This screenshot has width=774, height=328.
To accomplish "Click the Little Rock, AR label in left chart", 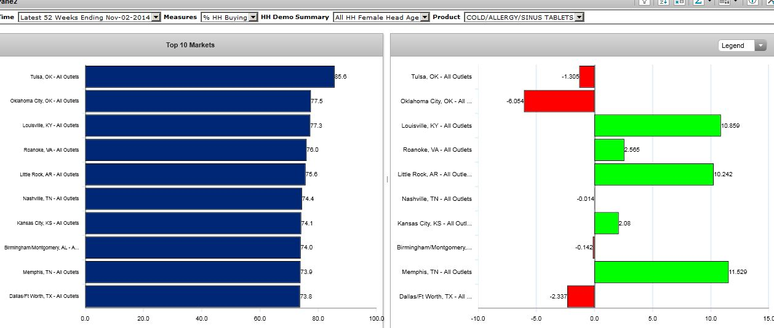I will pyautogui.click(x=49, y=174).
